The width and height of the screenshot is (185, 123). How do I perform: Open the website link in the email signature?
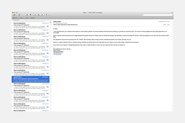[58, 54]
